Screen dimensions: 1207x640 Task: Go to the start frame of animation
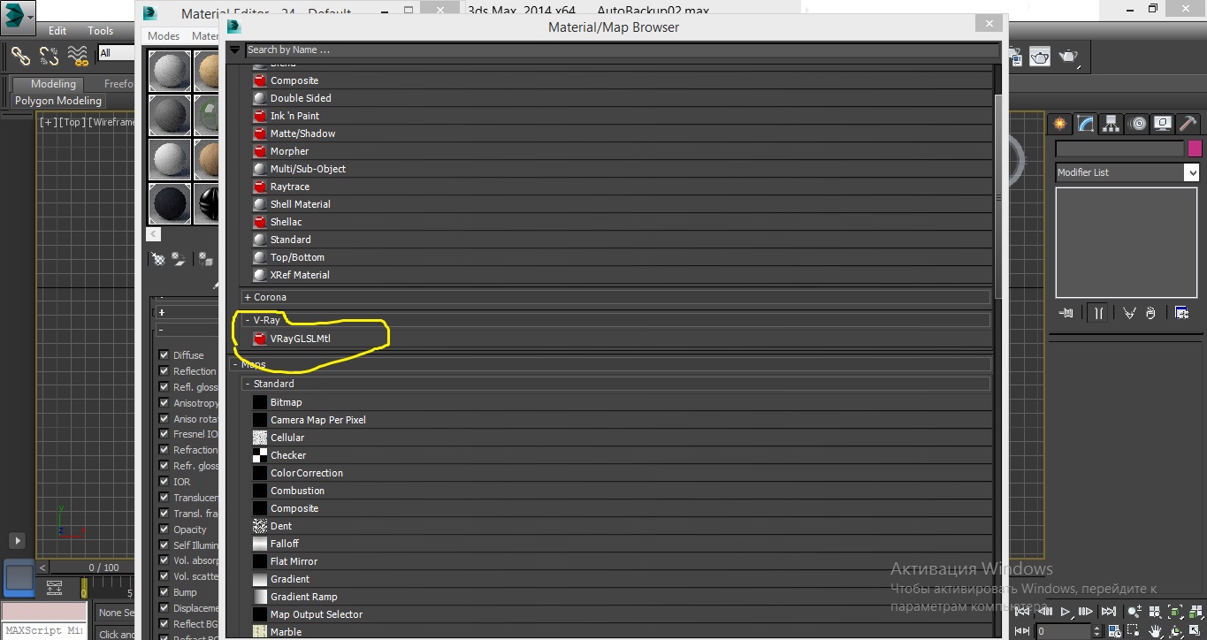(1023, 612)
